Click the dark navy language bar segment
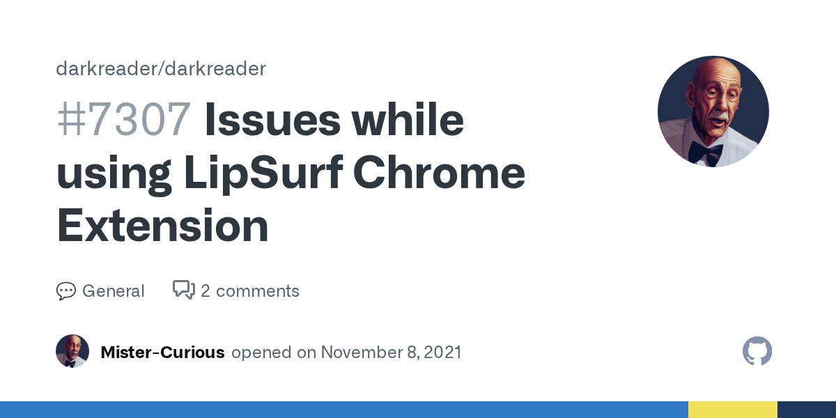836x418 pixels. pyautogui.click(x=806, y=410)
